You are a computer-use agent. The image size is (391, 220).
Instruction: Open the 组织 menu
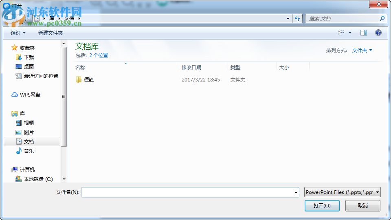tap(18, 33)
